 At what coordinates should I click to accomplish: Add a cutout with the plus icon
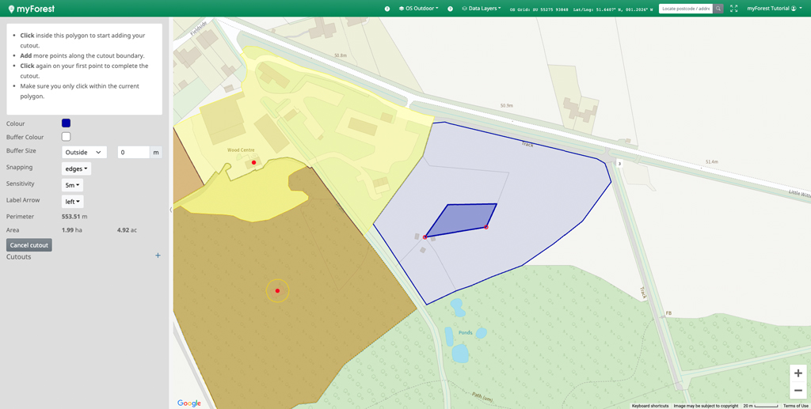tap(158, 256)
